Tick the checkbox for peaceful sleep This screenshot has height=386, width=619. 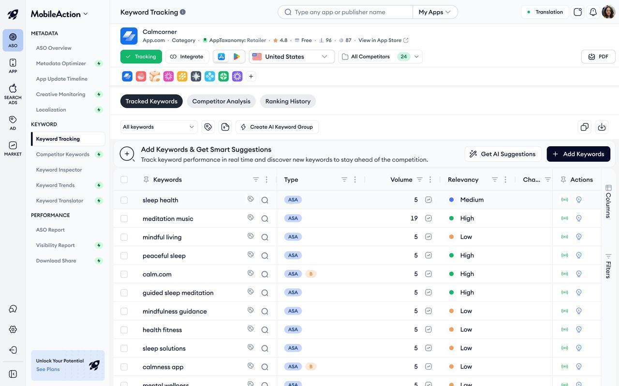pos(124,256)
